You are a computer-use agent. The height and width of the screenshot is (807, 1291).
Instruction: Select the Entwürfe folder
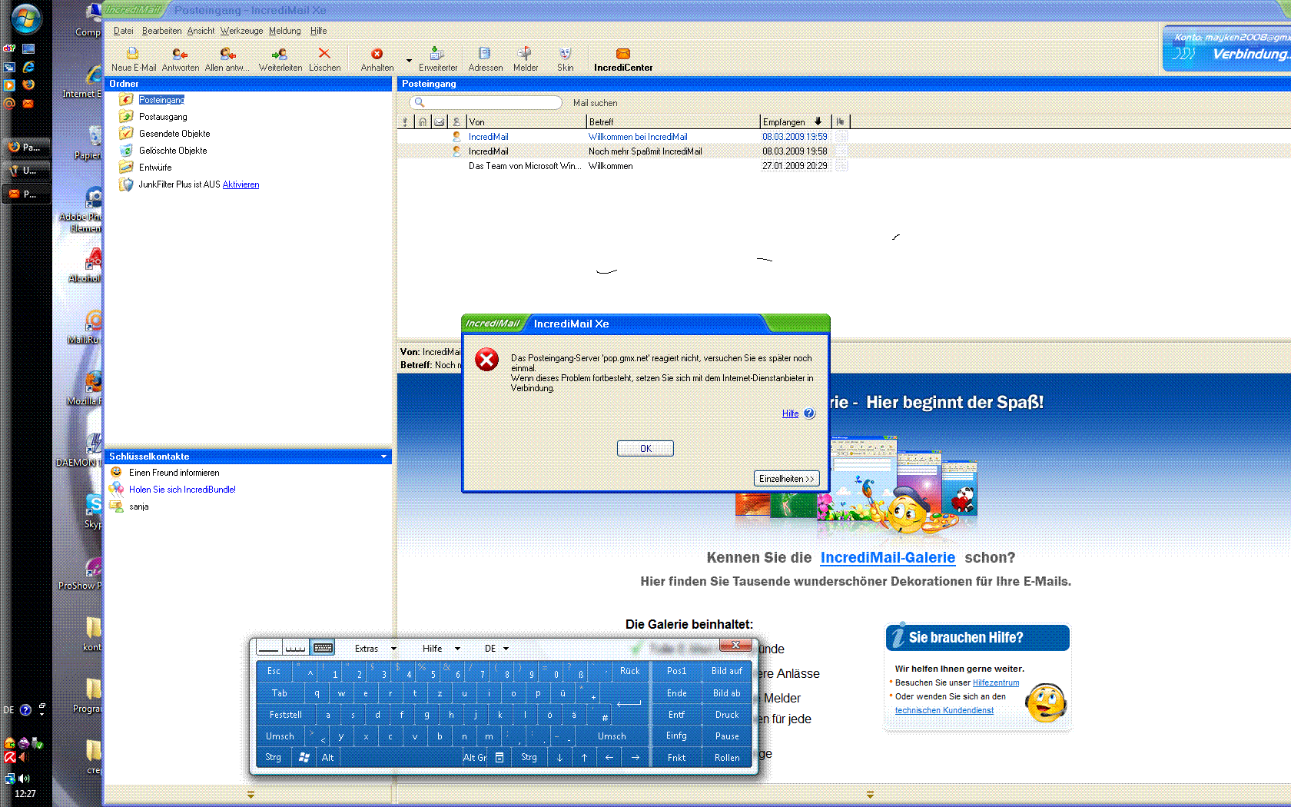[155, 168]
